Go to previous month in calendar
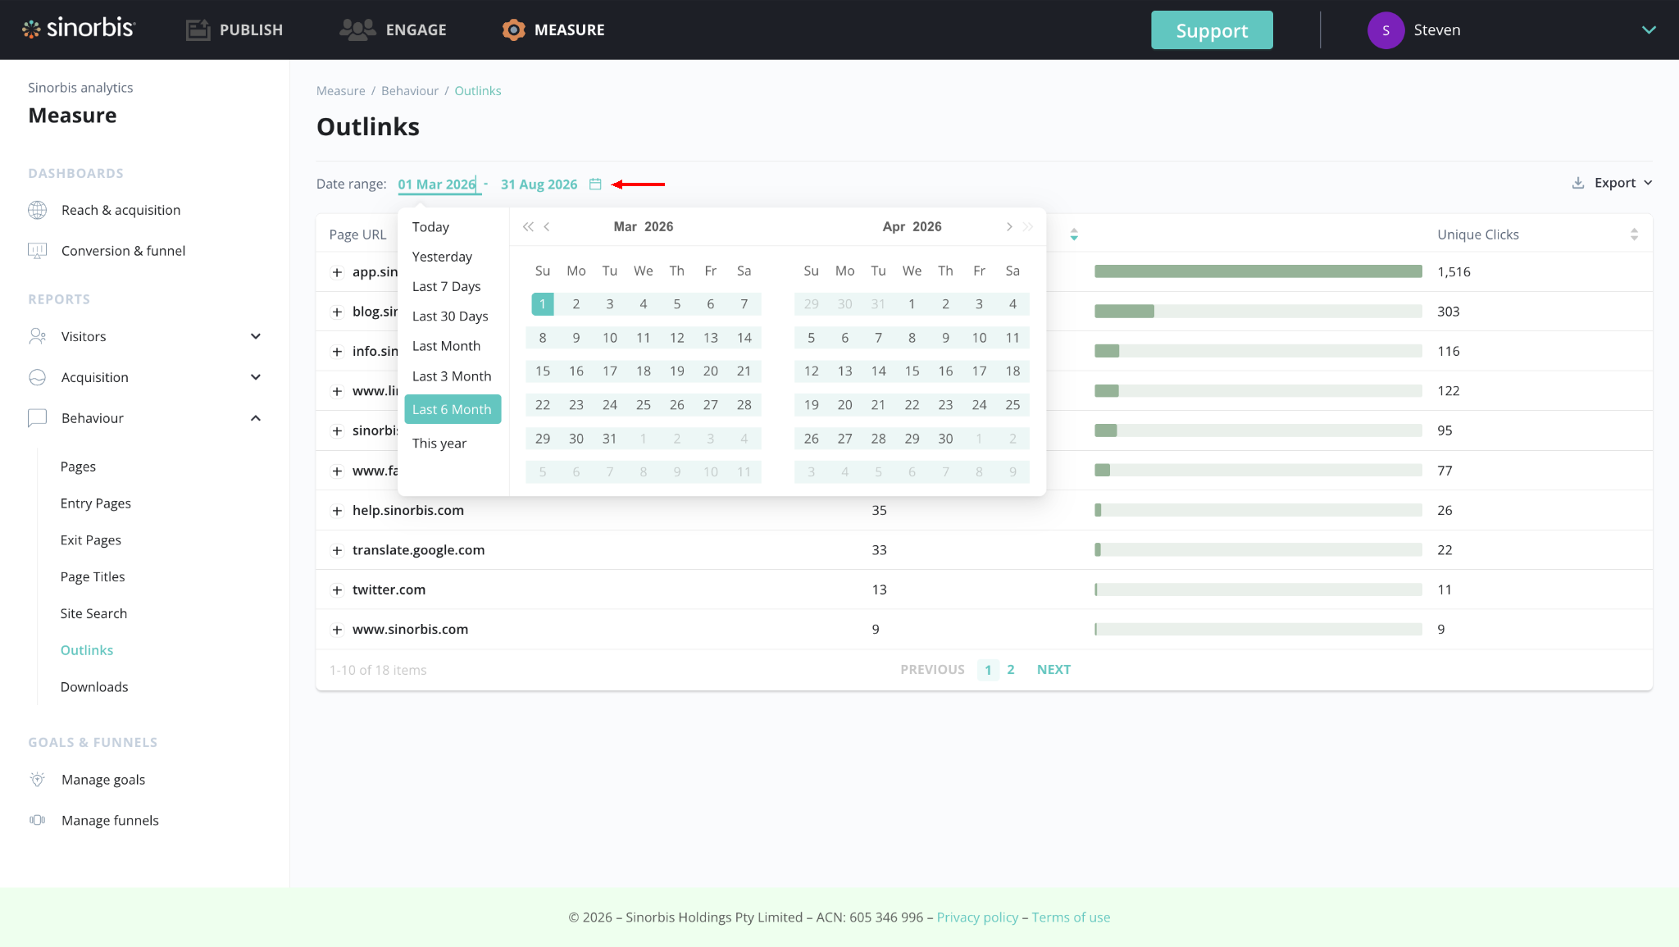This screenshot has height=947, width=1679. click(x=547, y=227)
